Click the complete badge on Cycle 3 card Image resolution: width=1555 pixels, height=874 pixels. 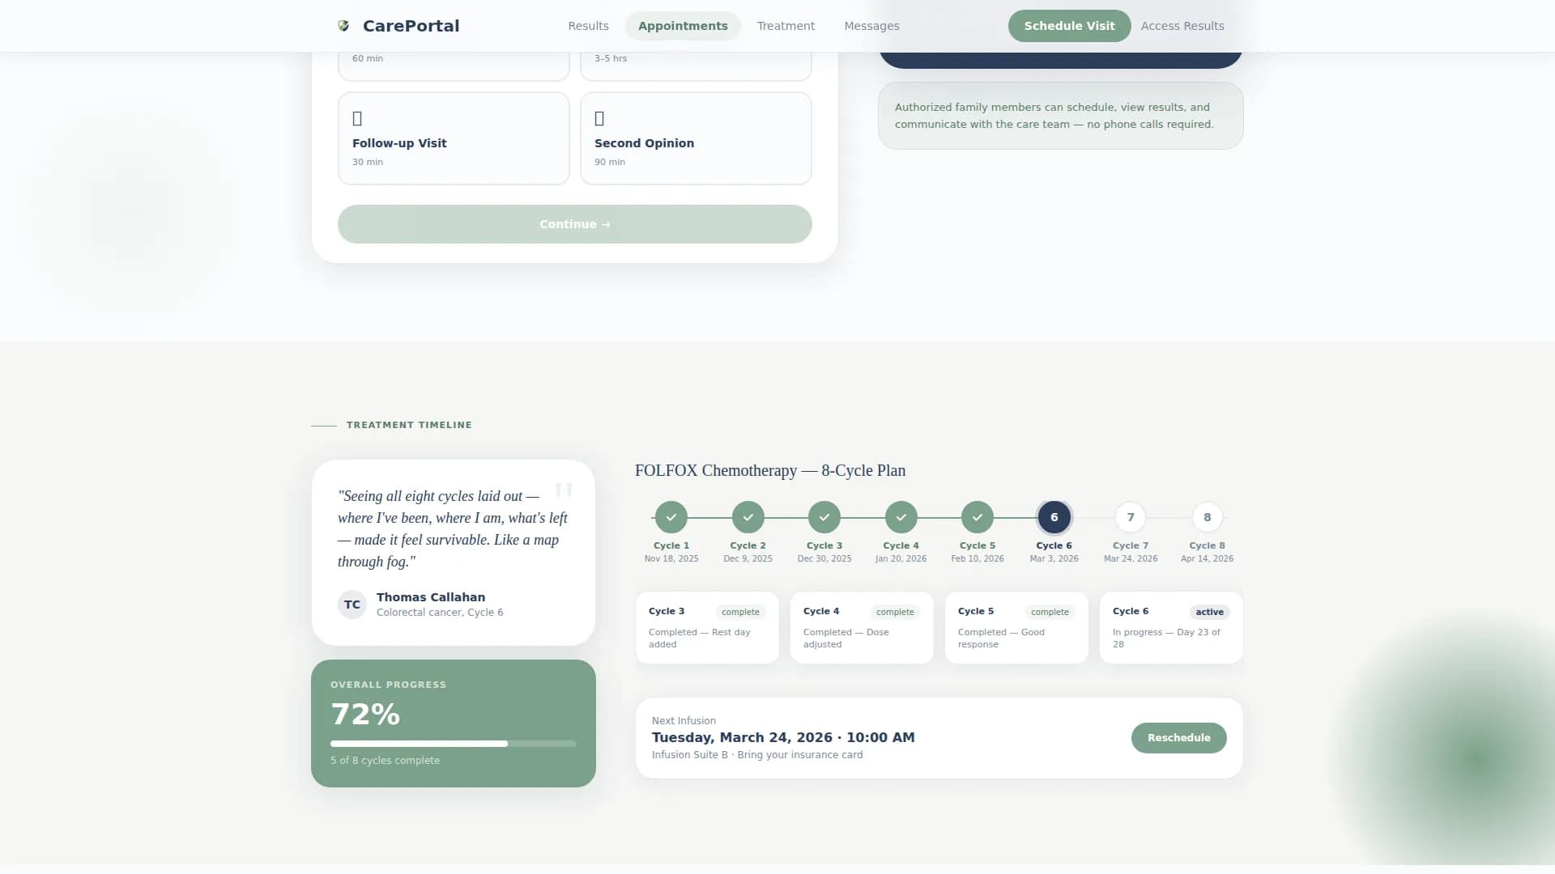(740, 612)
